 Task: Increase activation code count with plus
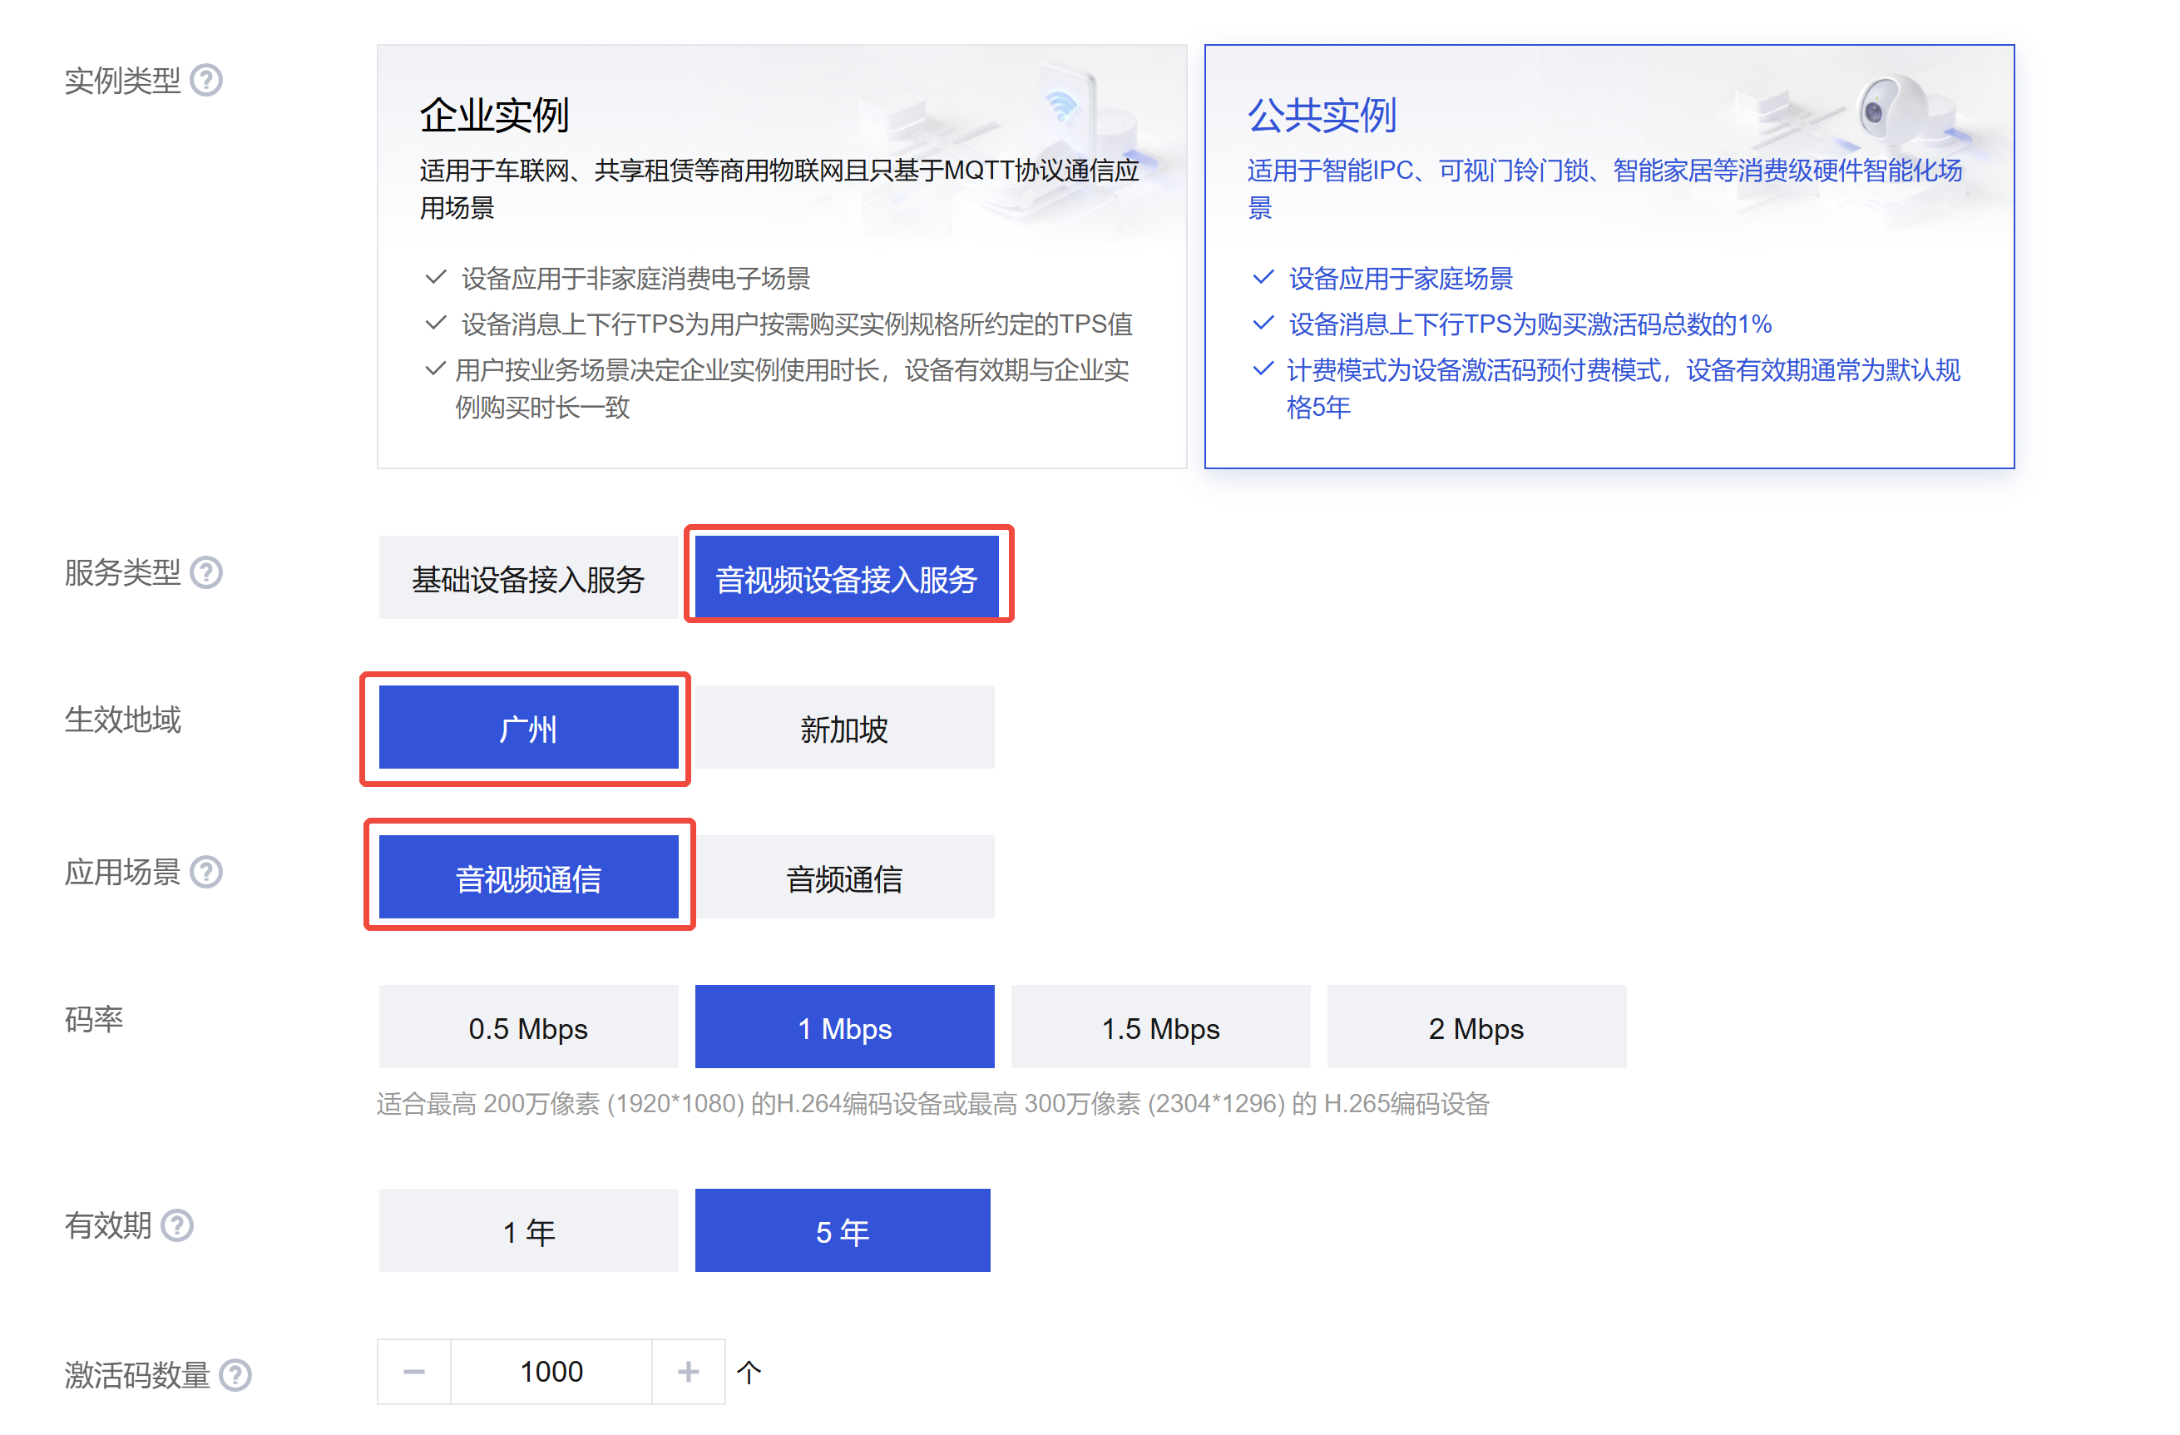688,1372
